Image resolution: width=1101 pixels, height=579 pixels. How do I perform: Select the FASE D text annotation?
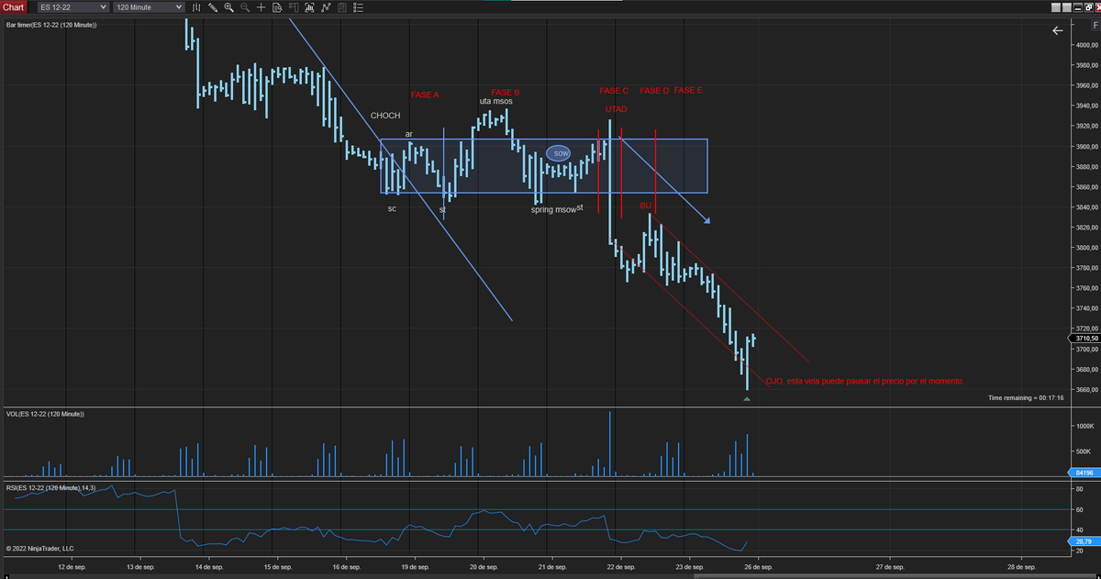655,91
